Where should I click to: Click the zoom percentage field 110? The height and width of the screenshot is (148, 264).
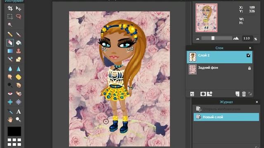[x=247, y=38]
